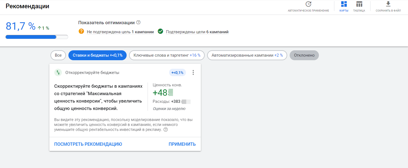
Task: Select Ставки и бюджеты category
Action: (97, 55)
